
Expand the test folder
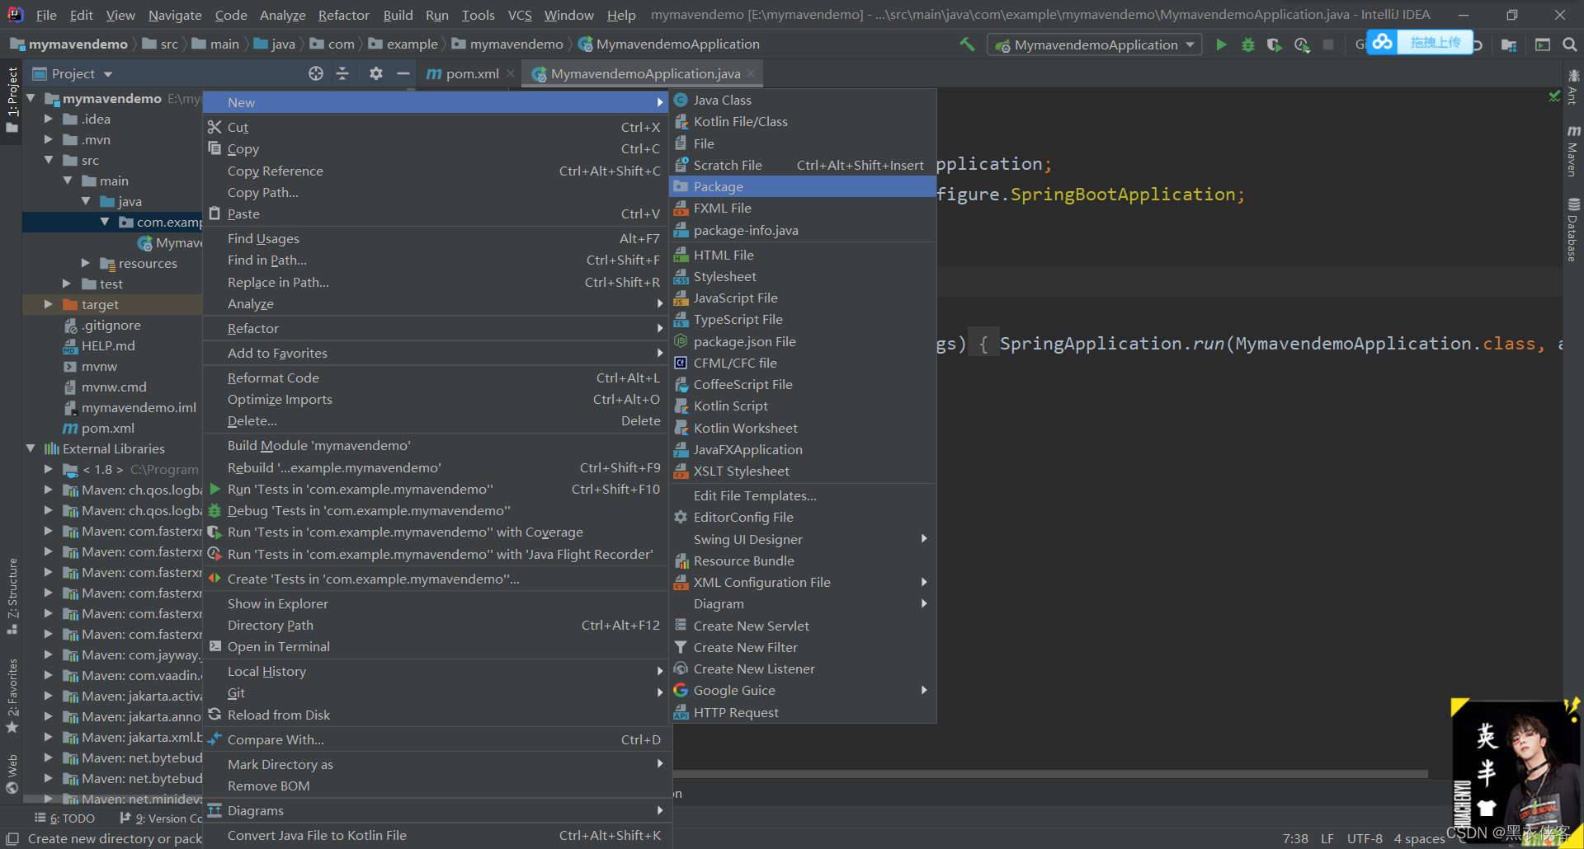pos(67,284)
